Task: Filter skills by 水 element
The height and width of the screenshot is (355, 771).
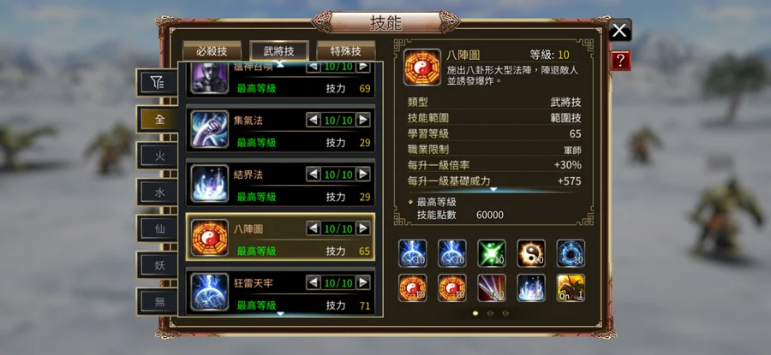Action: pyautogui.click(x=159, y=192)
